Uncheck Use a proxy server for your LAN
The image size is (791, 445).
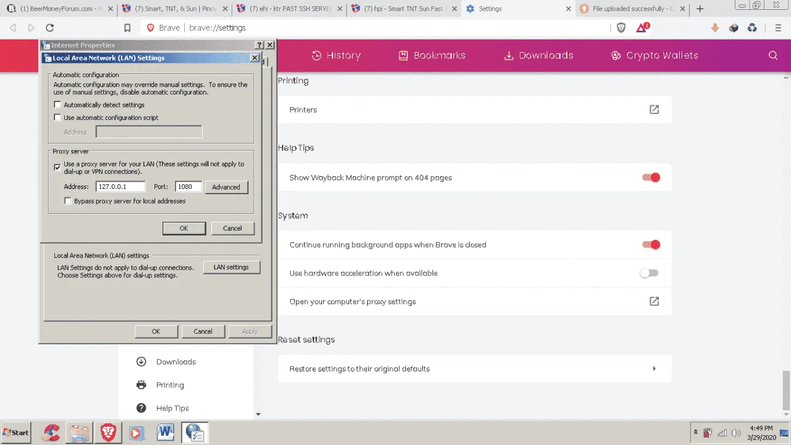58,167
